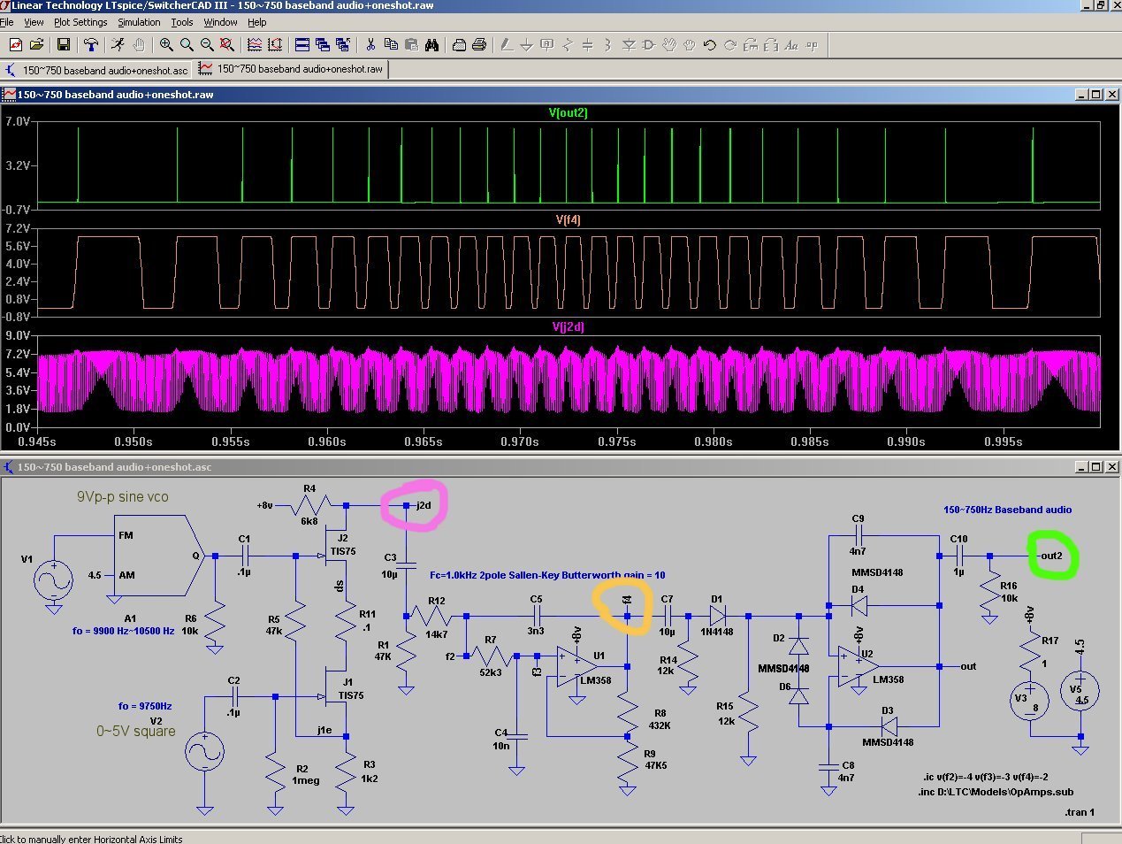
Task: Click the Zoom In magnifier icon
Action: pos(166,44)
